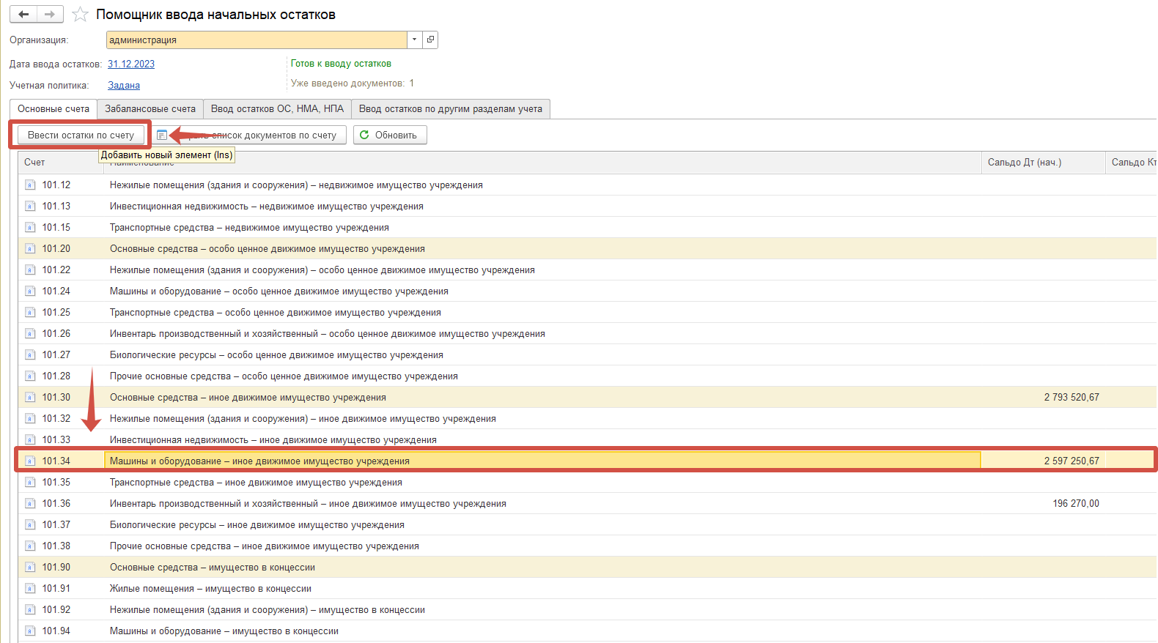Image resolution: width=1158 pixels, height=643 pixels.
Task: Click the account icon for row 101.28
Action: pos(30,376)
